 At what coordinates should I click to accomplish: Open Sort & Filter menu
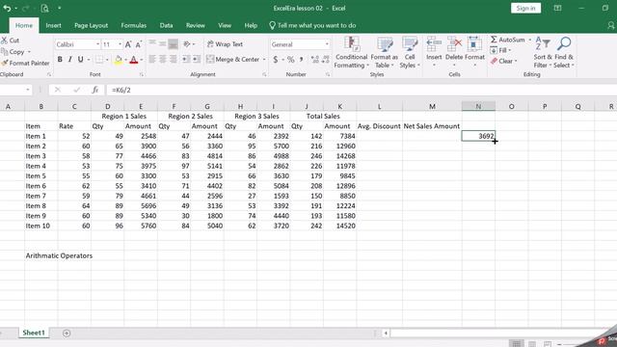coord(542,53)
